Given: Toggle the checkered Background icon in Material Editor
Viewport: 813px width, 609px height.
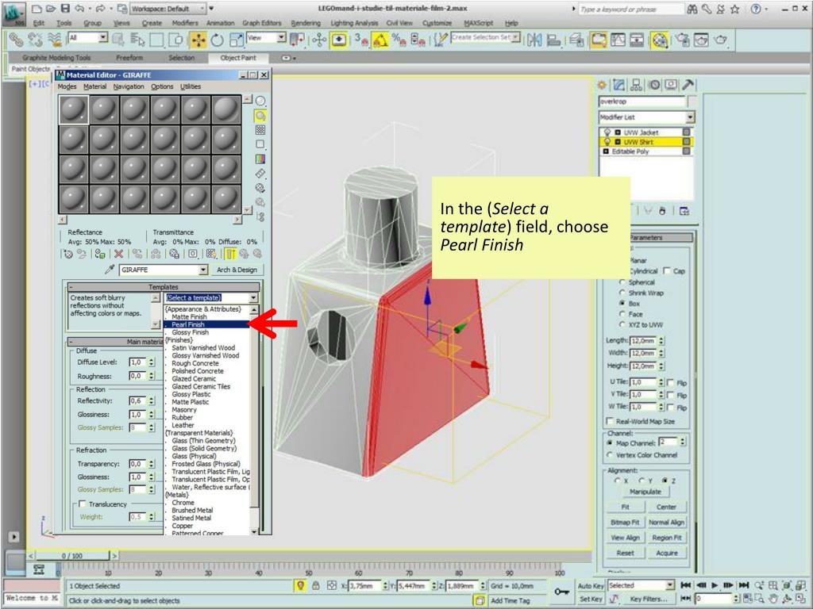Looking at the screenshot, I should (260, 130).
